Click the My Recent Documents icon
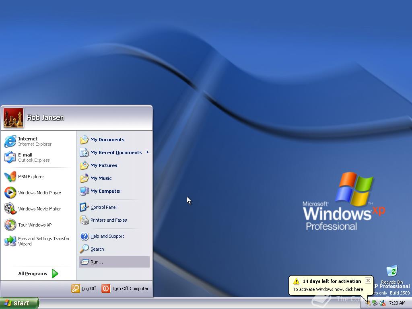The height and width of the screenshot is (309, 412). click(84, 152)
